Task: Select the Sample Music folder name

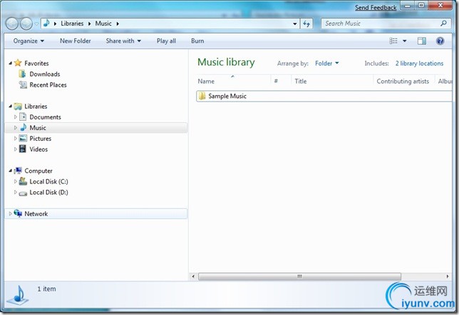Action: click(227, 96)
